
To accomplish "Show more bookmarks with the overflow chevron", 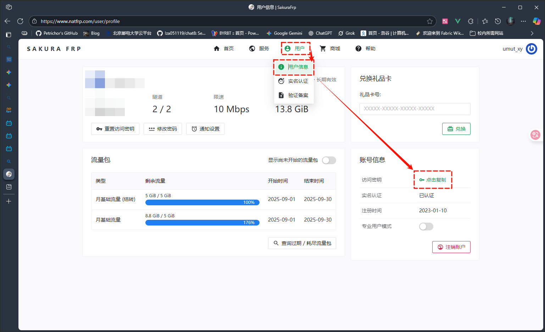I will pyautogui.click(x=532, y=33).
